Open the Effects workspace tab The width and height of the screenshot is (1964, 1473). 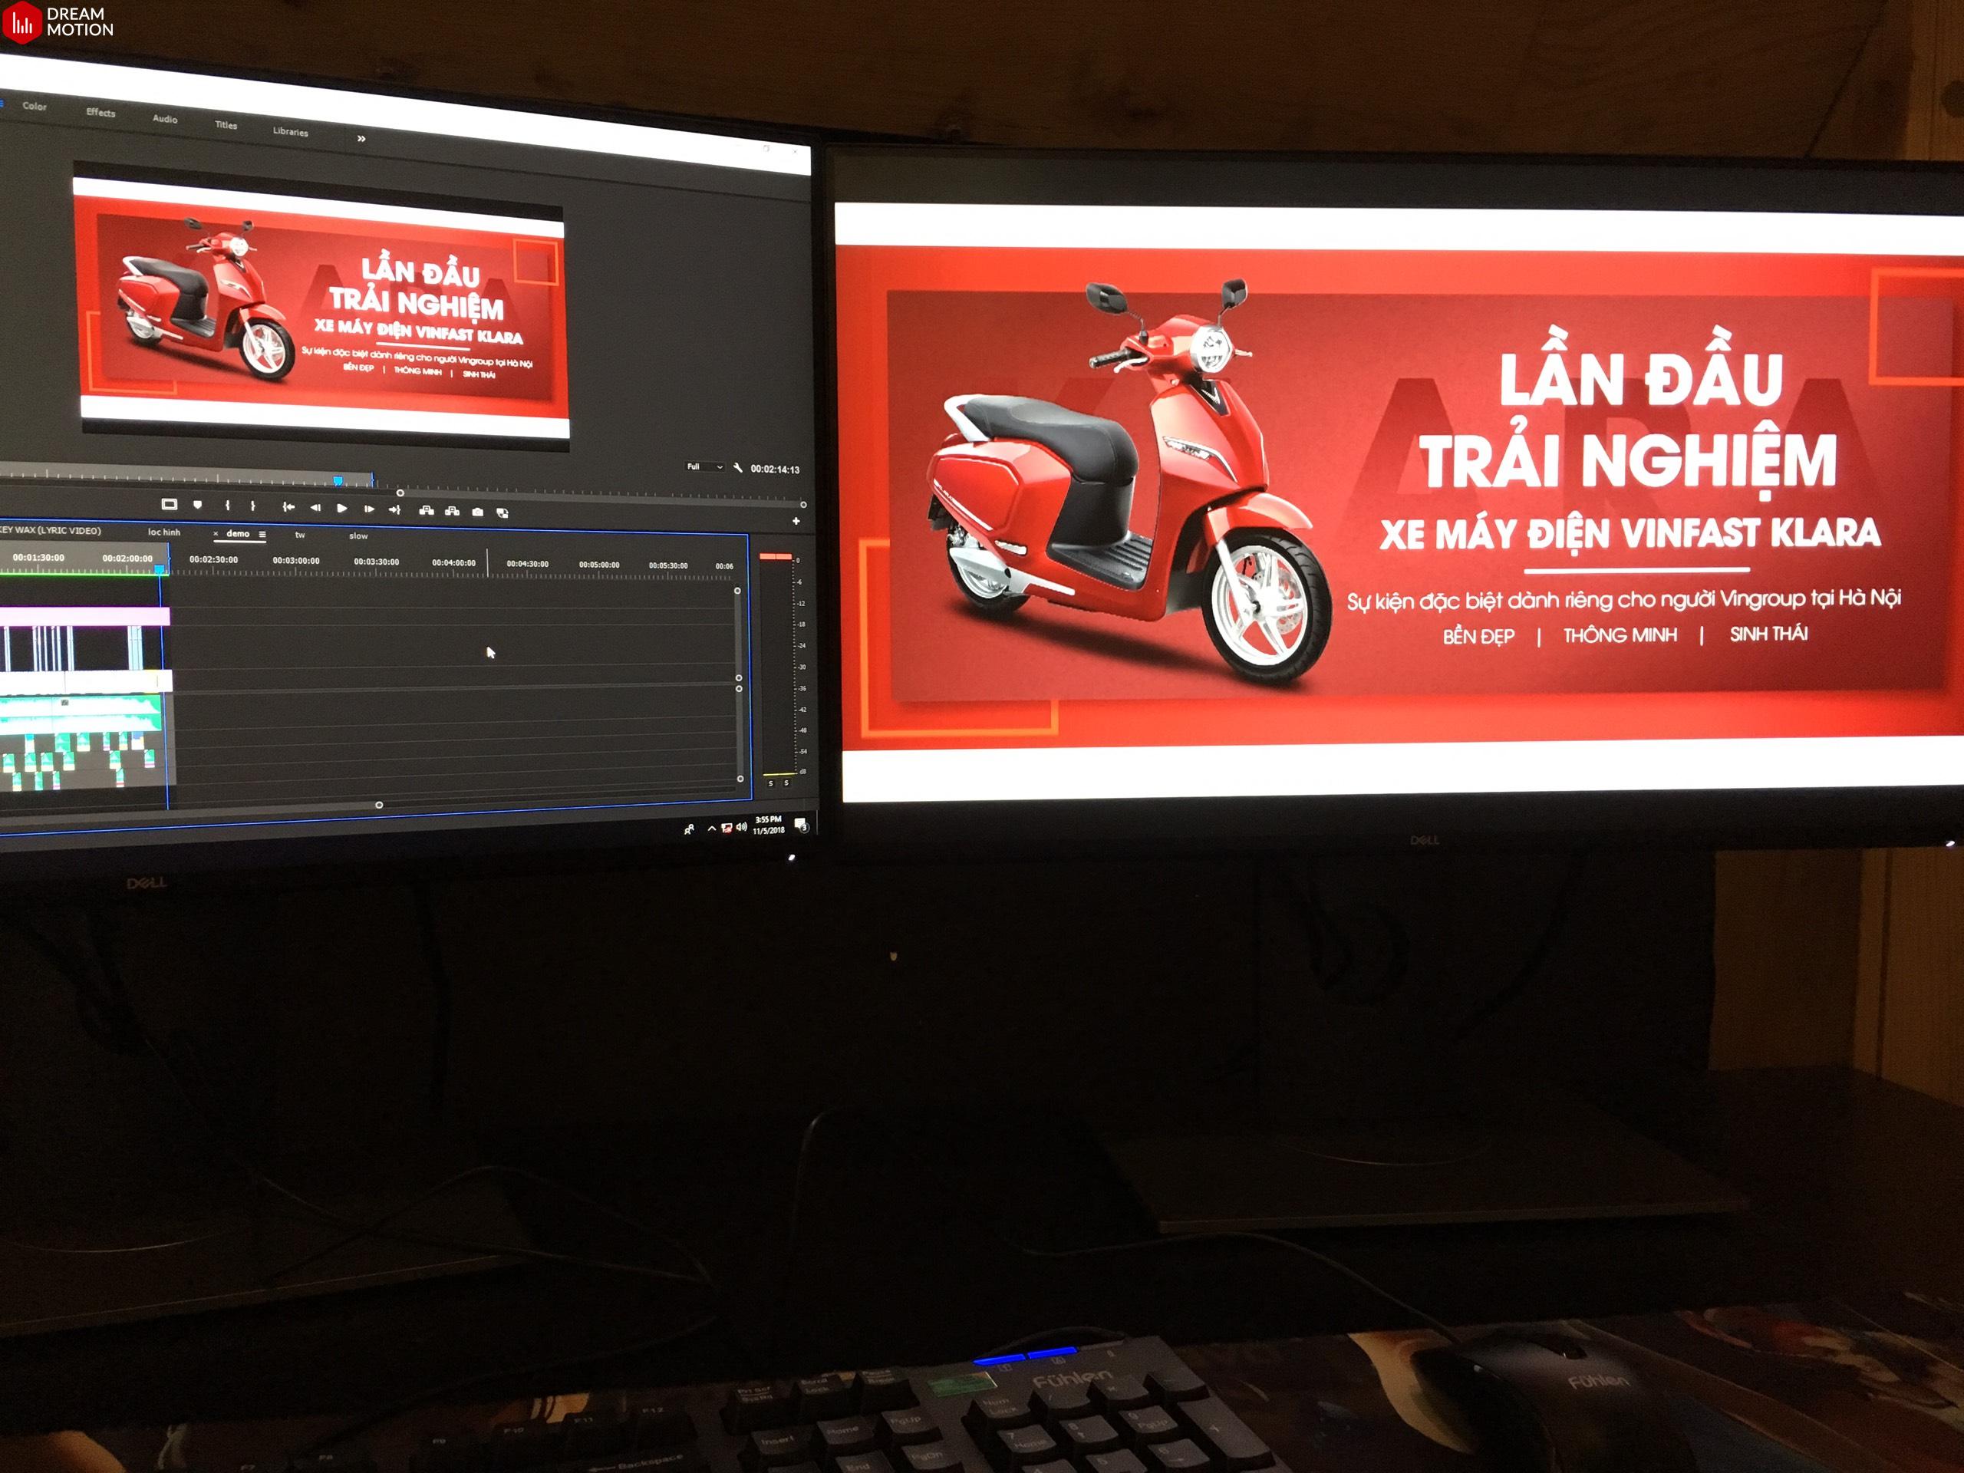coord(101,112)
